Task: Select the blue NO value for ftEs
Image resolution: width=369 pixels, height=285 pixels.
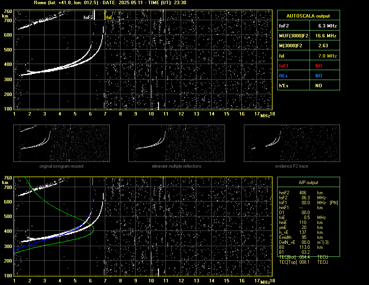Action: (318, 76)
